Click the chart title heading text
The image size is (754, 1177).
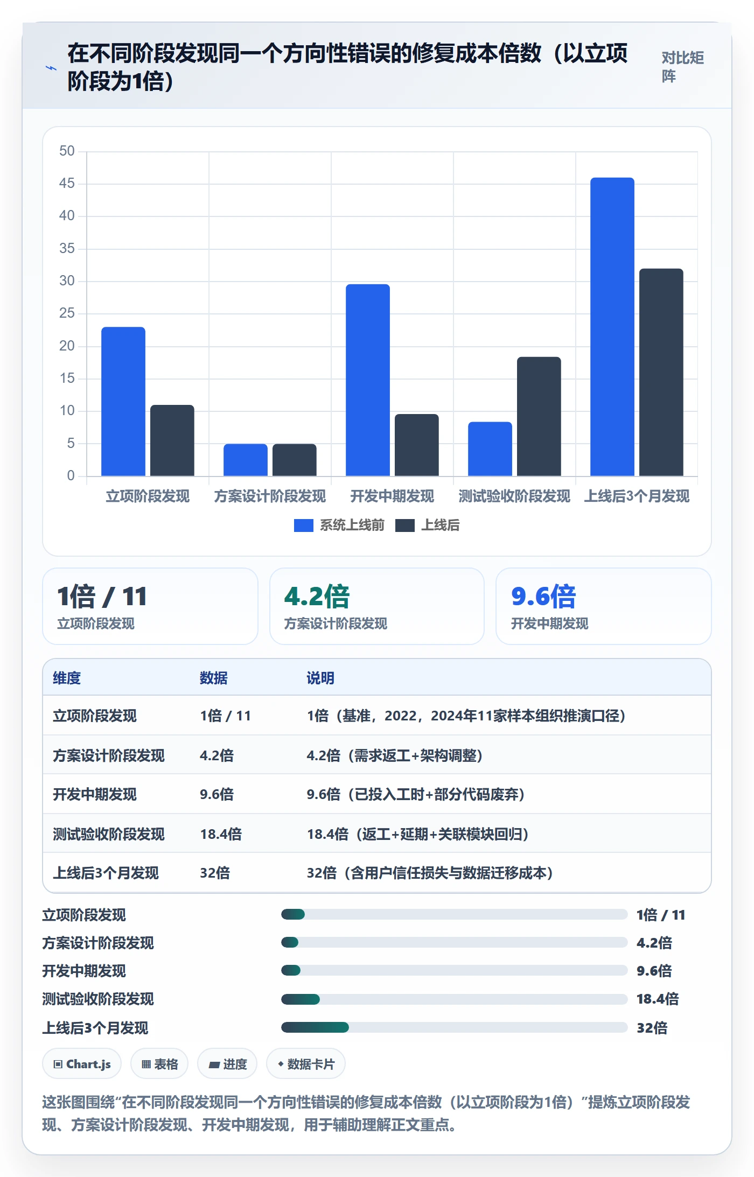coord(347,67)
